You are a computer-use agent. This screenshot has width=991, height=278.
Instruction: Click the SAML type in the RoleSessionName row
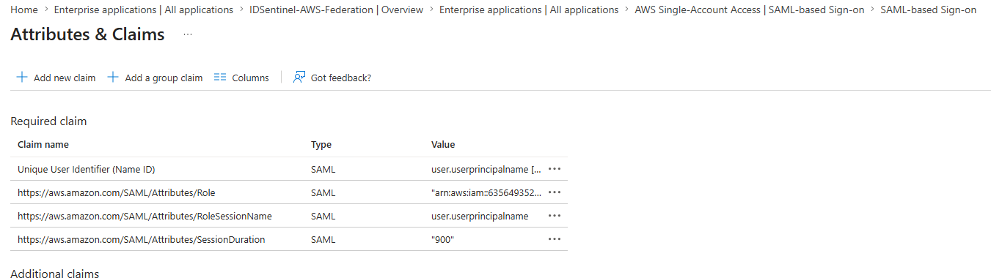(x=323, y=216)
